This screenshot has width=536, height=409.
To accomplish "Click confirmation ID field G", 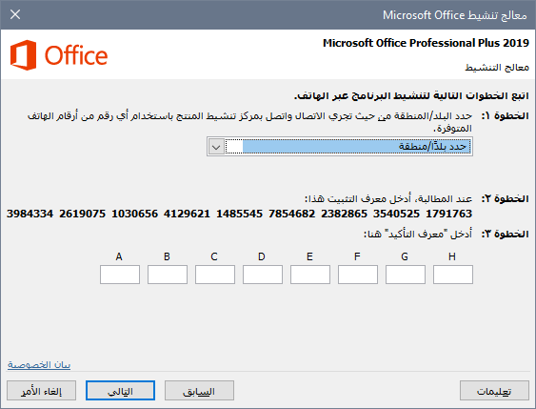I will coord(406,275).
